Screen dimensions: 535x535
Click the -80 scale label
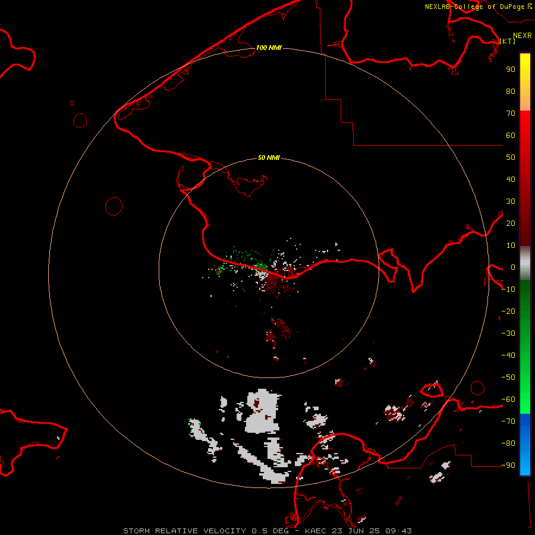click(508, 443)
